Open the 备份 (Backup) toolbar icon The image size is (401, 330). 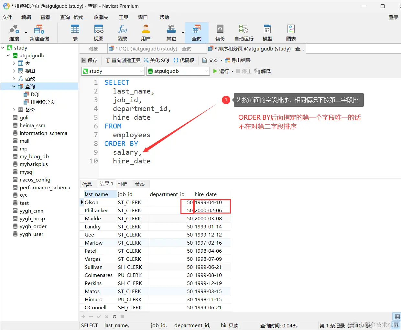pos(220,33)
